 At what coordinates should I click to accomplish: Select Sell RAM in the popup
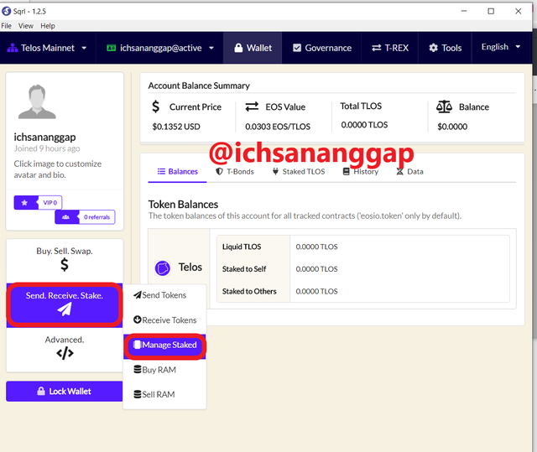(164, 394)
